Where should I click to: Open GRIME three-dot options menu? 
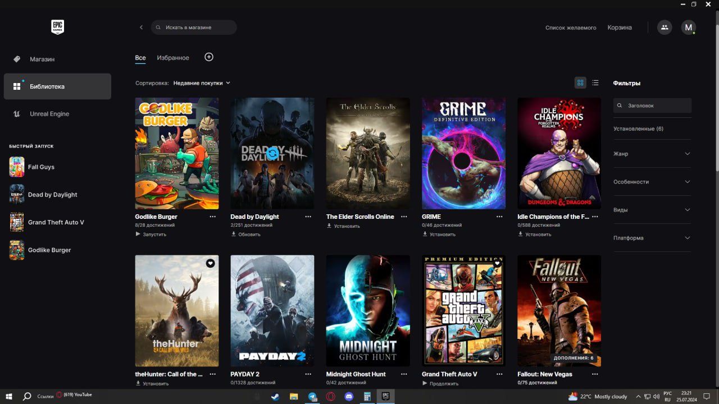coord(499,217)
